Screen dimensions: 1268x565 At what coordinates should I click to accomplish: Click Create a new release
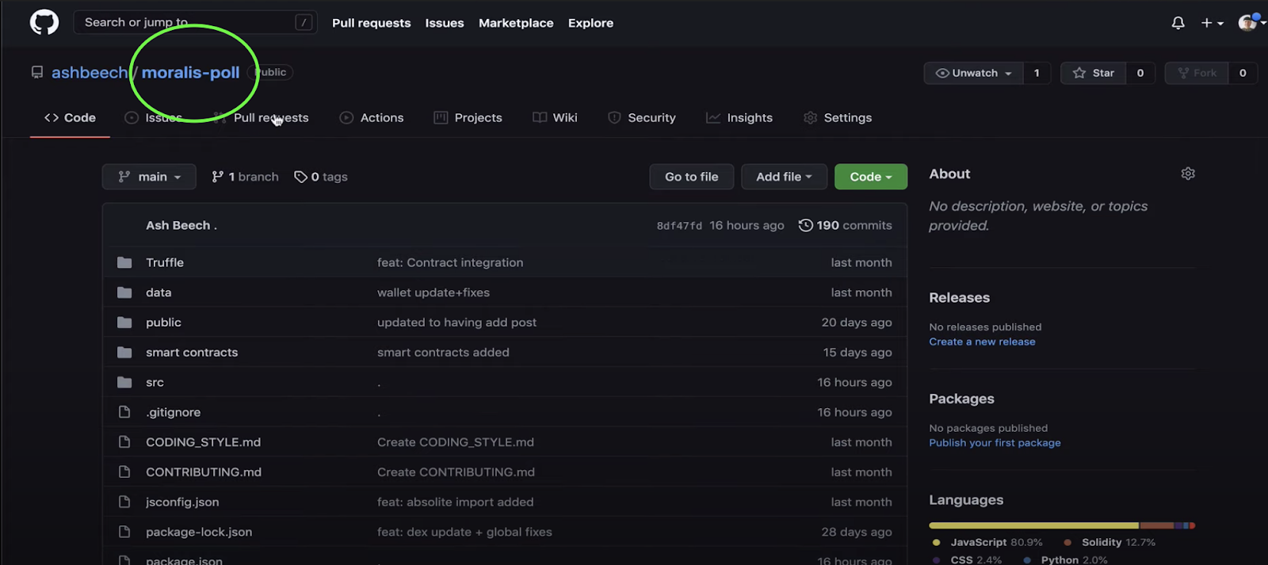click(982, 342)
